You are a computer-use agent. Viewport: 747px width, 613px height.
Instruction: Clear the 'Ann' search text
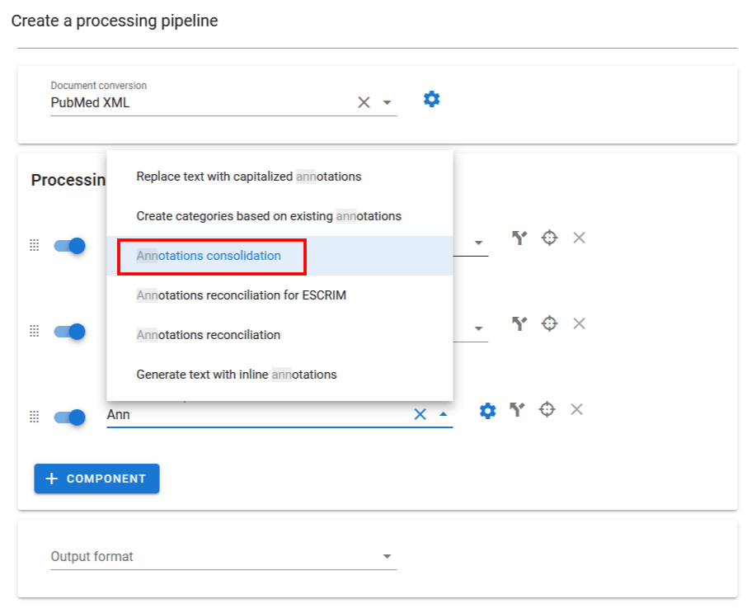pyautogui.click(x=420, y=414)
